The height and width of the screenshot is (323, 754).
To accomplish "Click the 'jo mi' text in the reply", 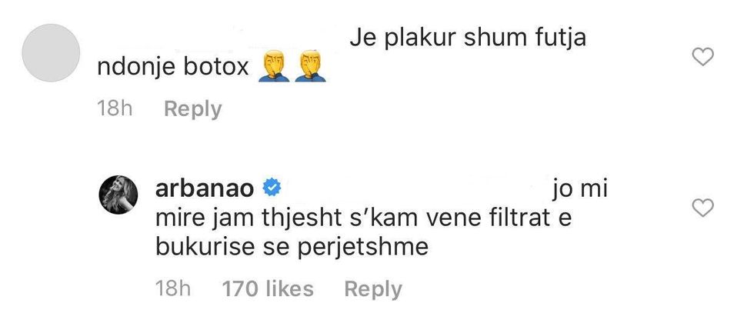I will (580, 190).
